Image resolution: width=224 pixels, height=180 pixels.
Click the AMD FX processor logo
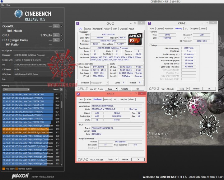point(135,39)
